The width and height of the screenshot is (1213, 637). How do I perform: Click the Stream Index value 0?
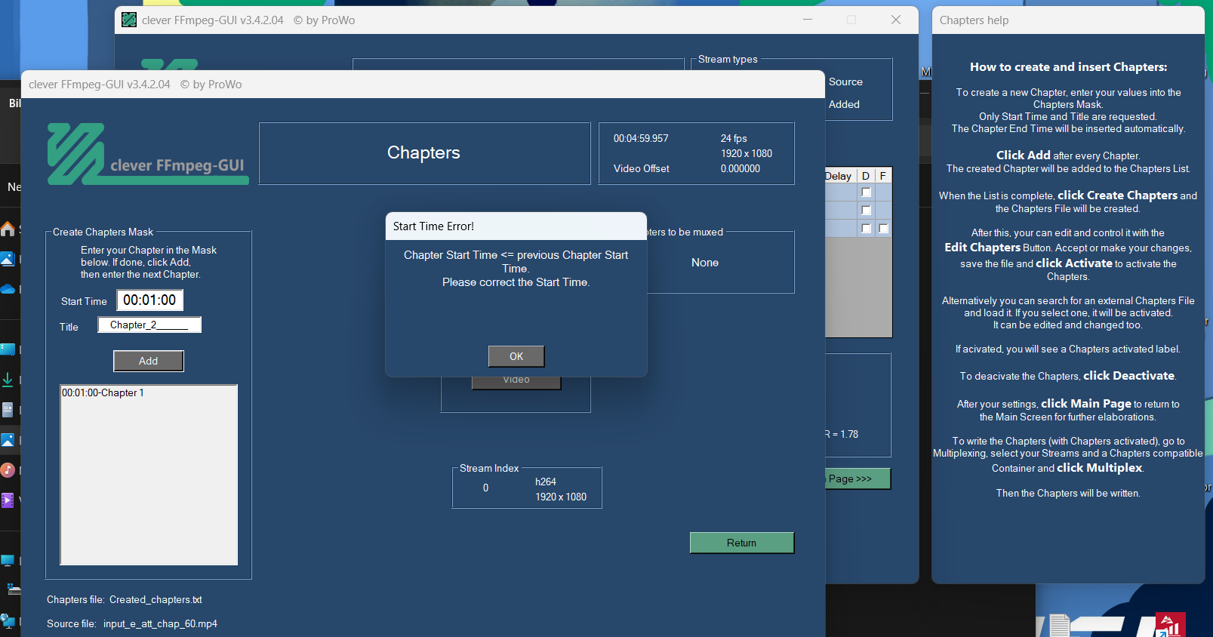[x=486, y=488]
